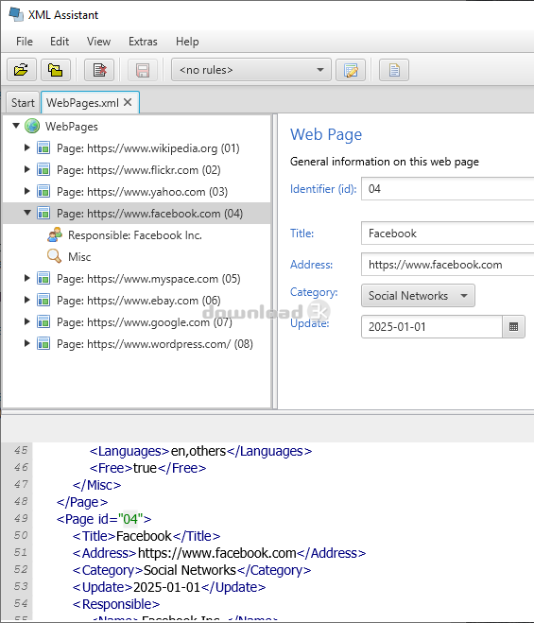Click the page icon beside flickr.com
Screen dimensions: 534x623
[43, 169]
